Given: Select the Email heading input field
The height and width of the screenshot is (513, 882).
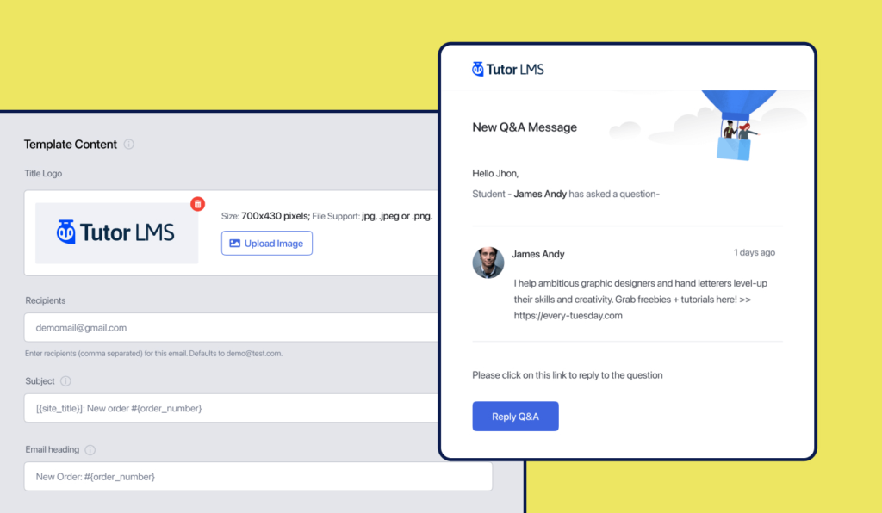Looking at the screenshot, I should [258, 477].
